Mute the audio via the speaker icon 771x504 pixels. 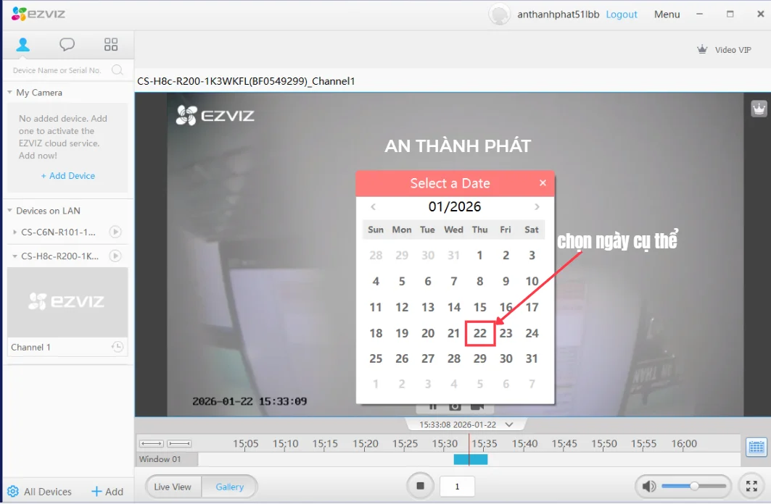coord(649,486)
